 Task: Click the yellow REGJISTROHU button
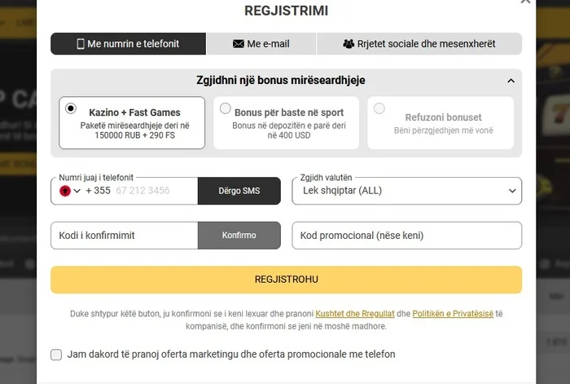[x=286, y=280]
